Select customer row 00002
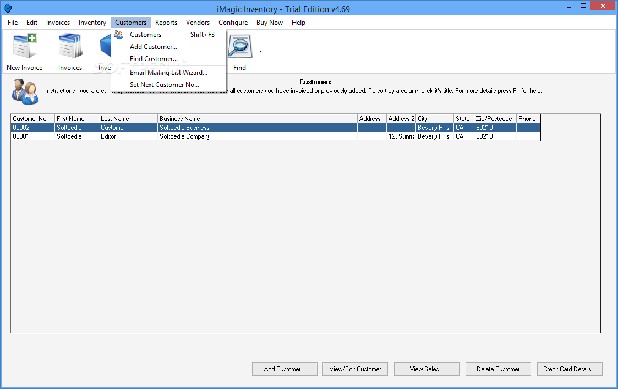Screen dimensions: 618x389 click(x=276, y=128)
